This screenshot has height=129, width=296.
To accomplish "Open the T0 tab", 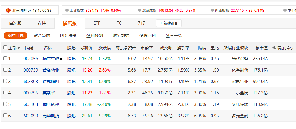I will 119,23.
